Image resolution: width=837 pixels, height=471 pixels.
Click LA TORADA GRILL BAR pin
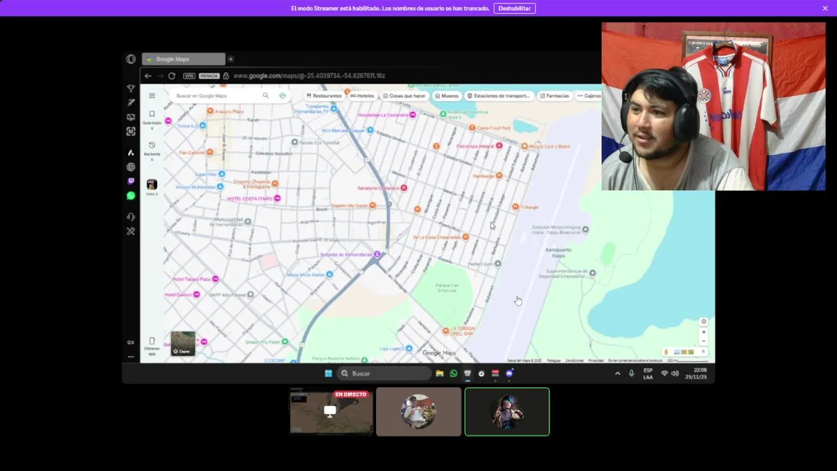[446, 331]
